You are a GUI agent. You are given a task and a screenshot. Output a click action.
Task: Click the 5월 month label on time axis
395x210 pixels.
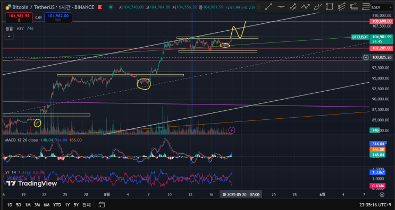(106, 195)
